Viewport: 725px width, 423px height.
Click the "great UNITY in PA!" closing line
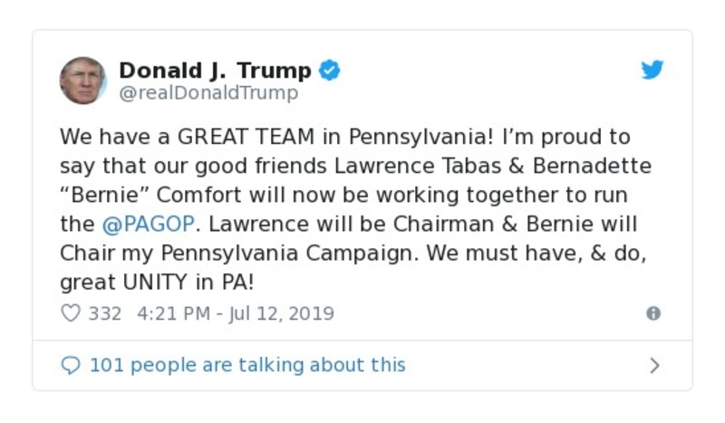157,282
